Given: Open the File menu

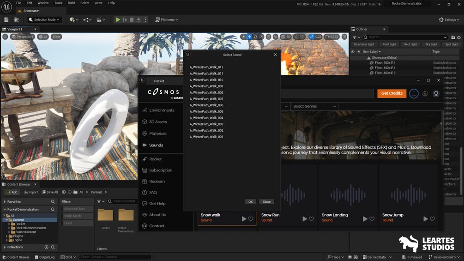Looking at the screenshot, I should 18,3.
